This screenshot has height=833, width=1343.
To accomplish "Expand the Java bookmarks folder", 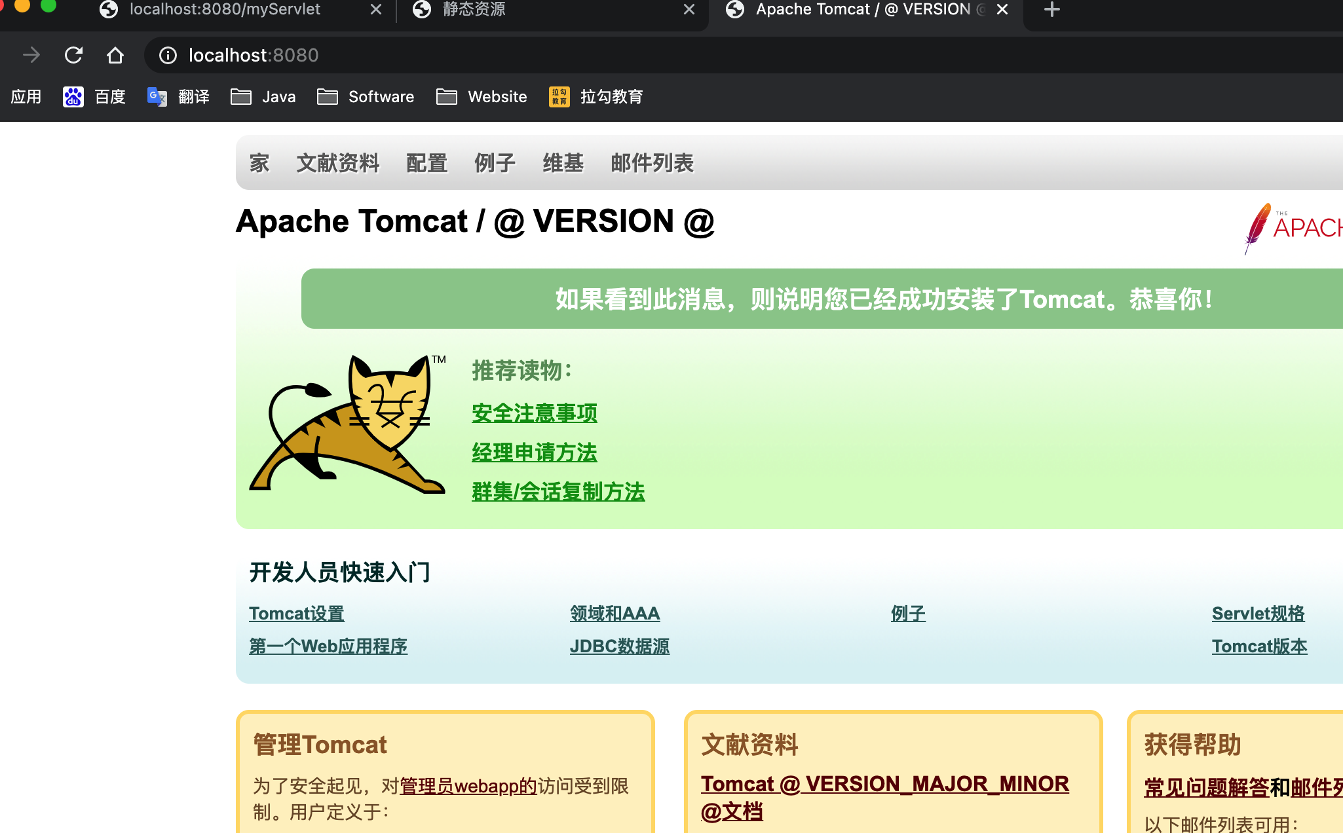I will click(x=263, y=97).
